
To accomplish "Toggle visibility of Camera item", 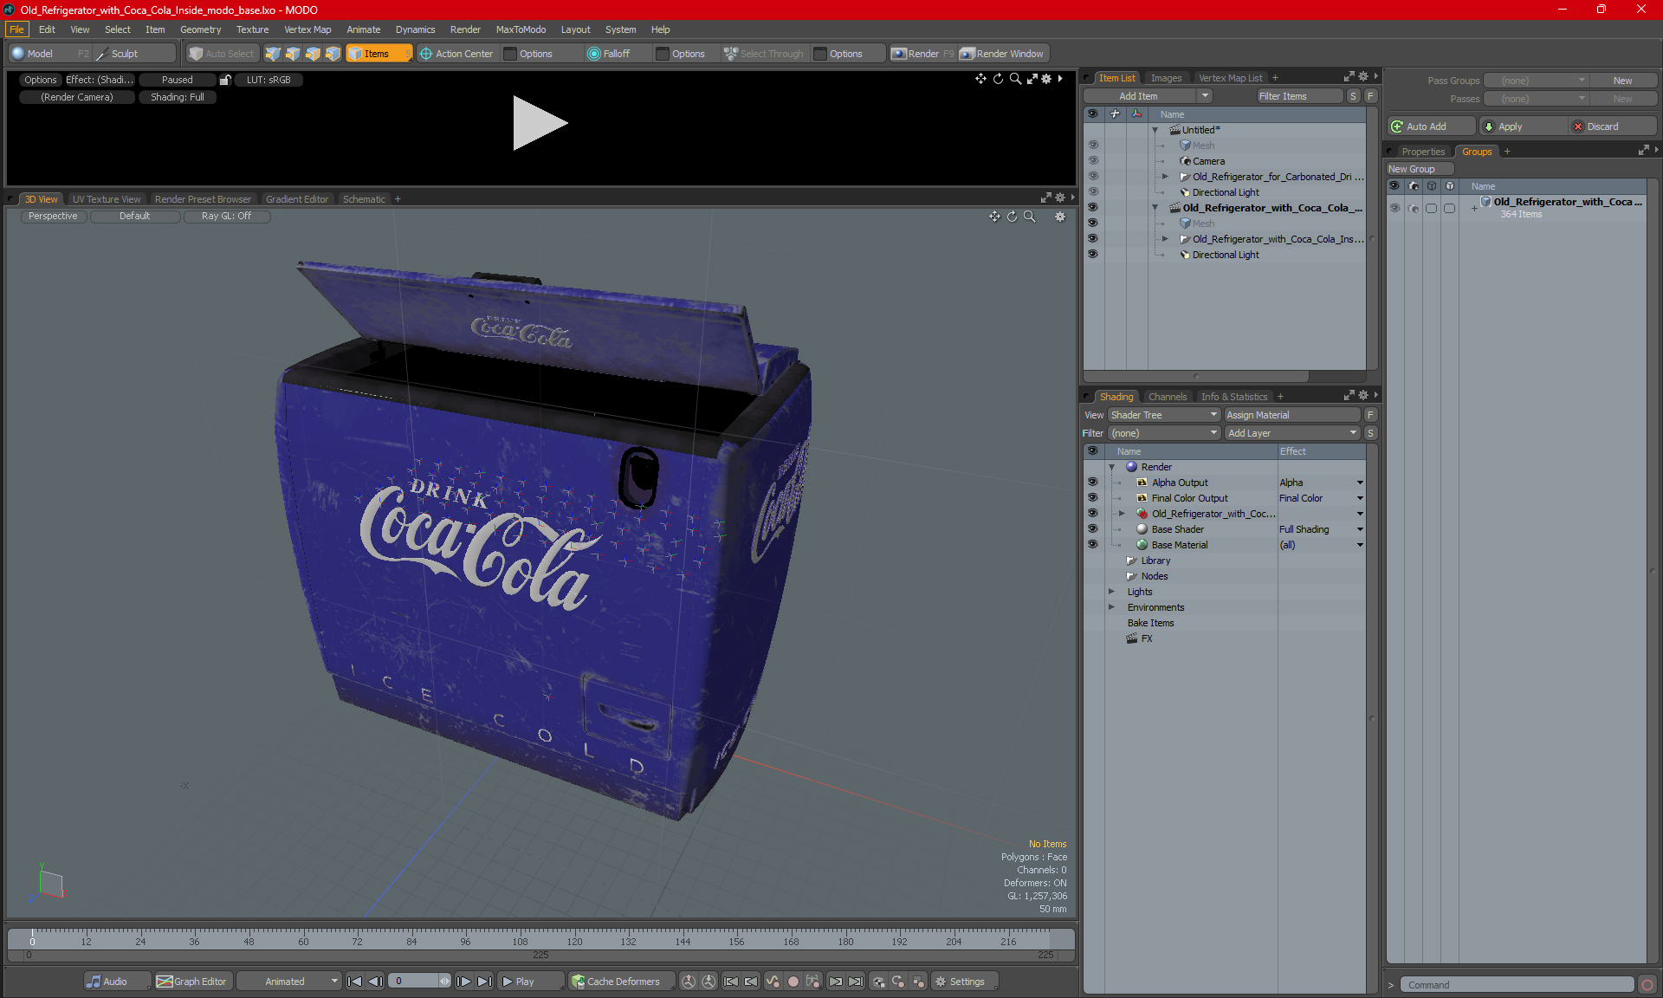I will [1093, 161].
